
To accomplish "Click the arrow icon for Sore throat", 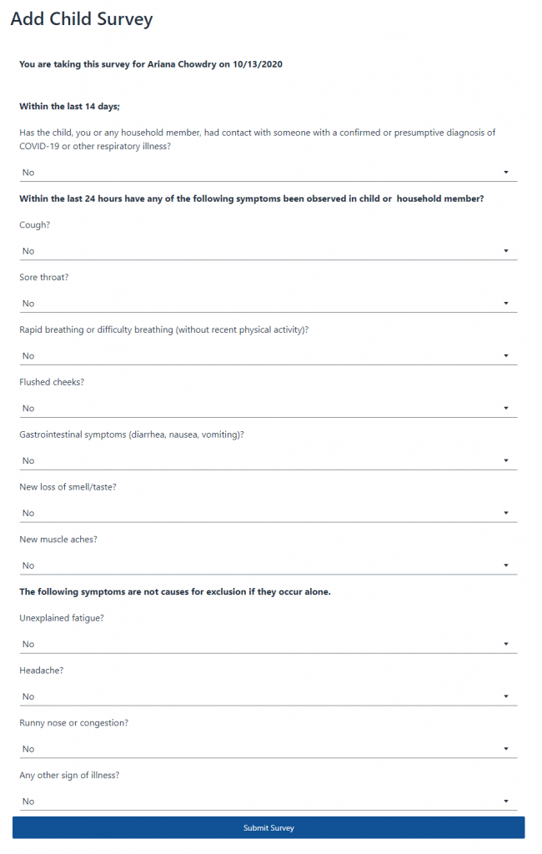I will (506, 304).
